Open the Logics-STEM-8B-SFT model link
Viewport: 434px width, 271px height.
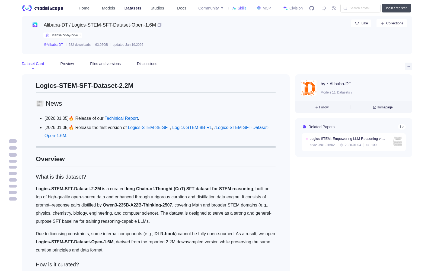coord(149,128)
